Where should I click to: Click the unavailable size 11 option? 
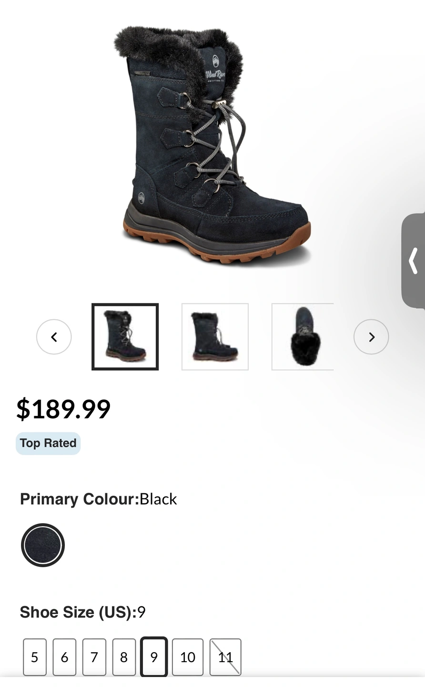[225, 657]
